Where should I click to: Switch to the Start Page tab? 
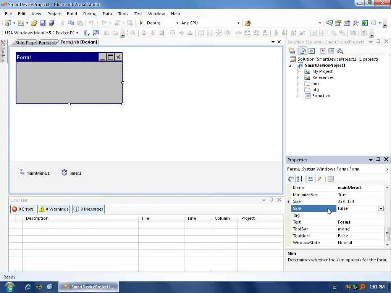tap(26, 43)
